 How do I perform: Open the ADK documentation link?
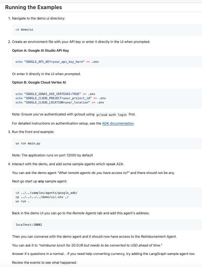click(x=118, y=123)
